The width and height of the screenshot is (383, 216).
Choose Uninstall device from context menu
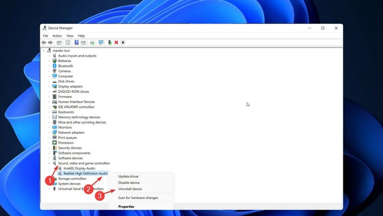point(130,189)
